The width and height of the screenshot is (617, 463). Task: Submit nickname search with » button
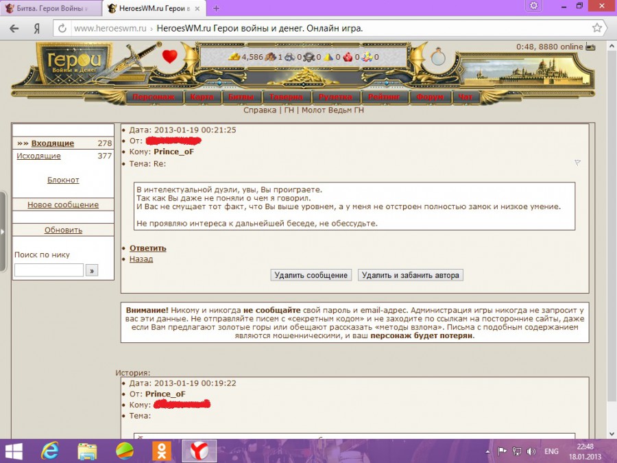(92, 270)
